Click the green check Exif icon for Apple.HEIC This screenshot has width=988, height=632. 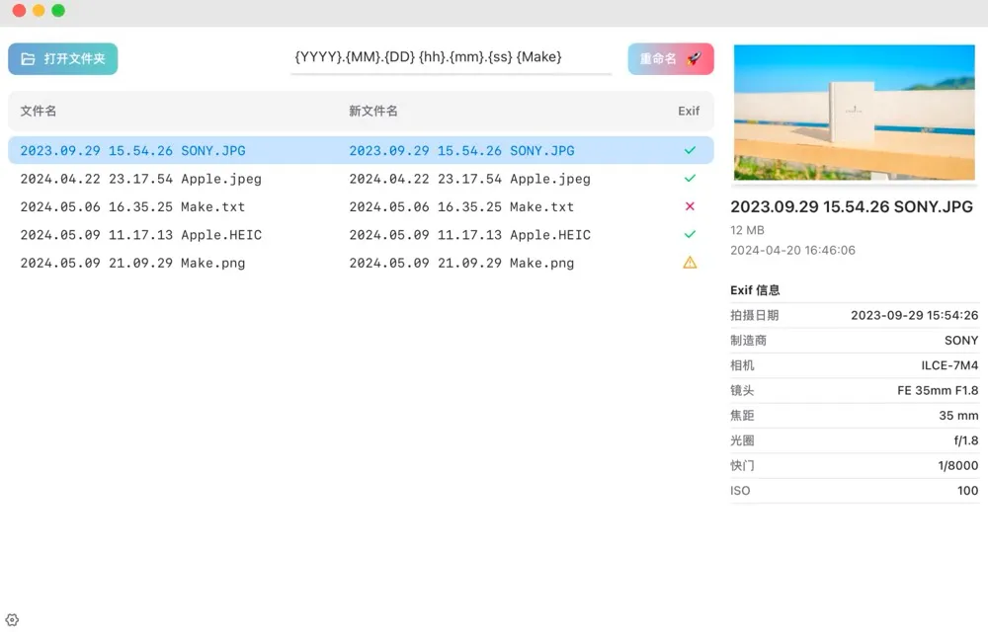click(x=690, y=235)
